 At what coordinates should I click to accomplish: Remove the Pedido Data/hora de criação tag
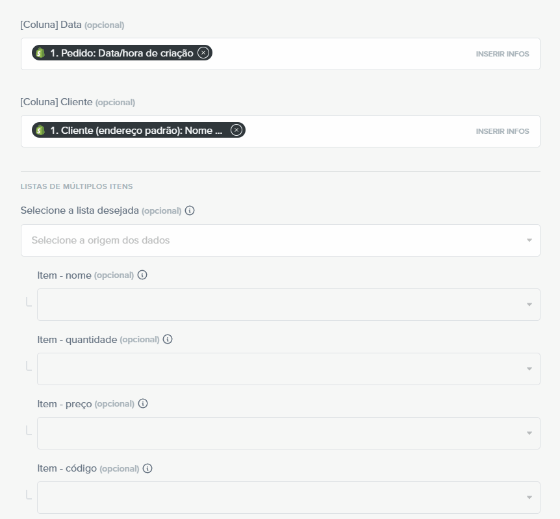pyautogui.click(x=203, y=53)
